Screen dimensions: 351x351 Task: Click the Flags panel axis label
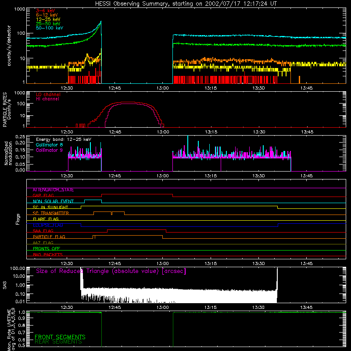(x=18, y=219)
